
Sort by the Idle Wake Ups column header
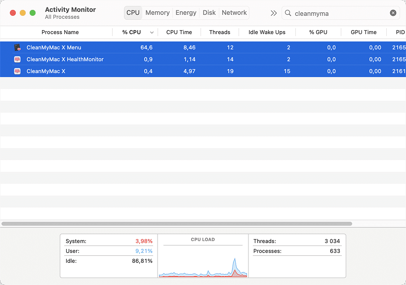click(267, 32)
